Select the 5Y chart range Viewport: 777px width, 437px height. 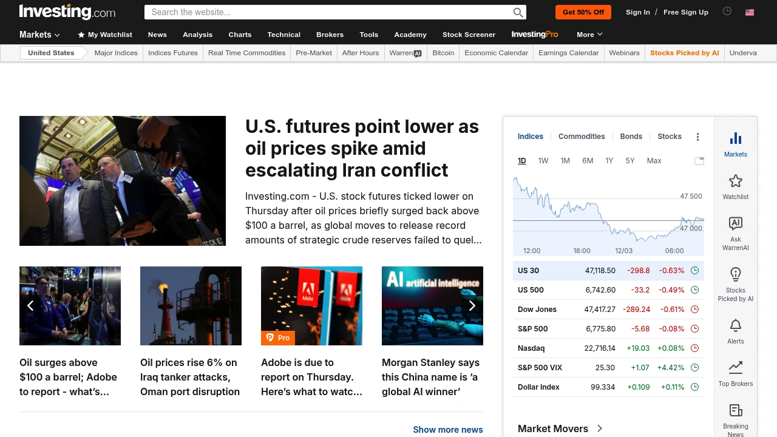630,161
